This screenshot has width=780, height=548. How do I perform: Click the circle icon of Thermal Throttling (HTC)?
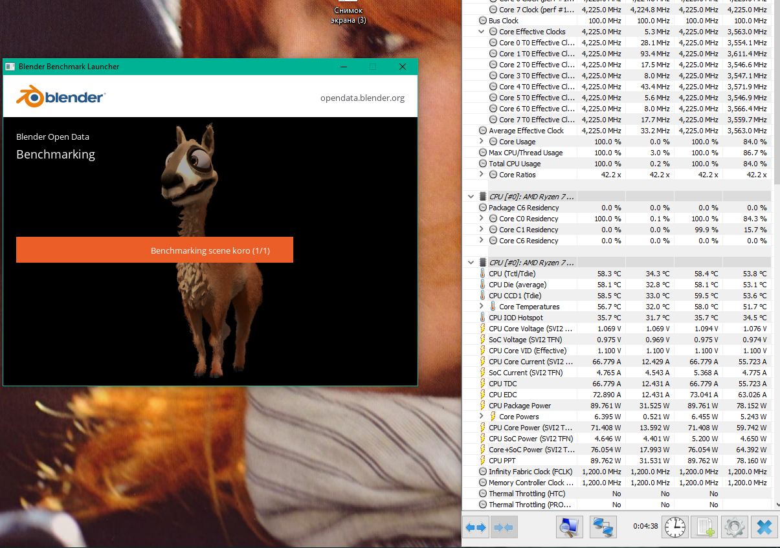coord(482,494)
